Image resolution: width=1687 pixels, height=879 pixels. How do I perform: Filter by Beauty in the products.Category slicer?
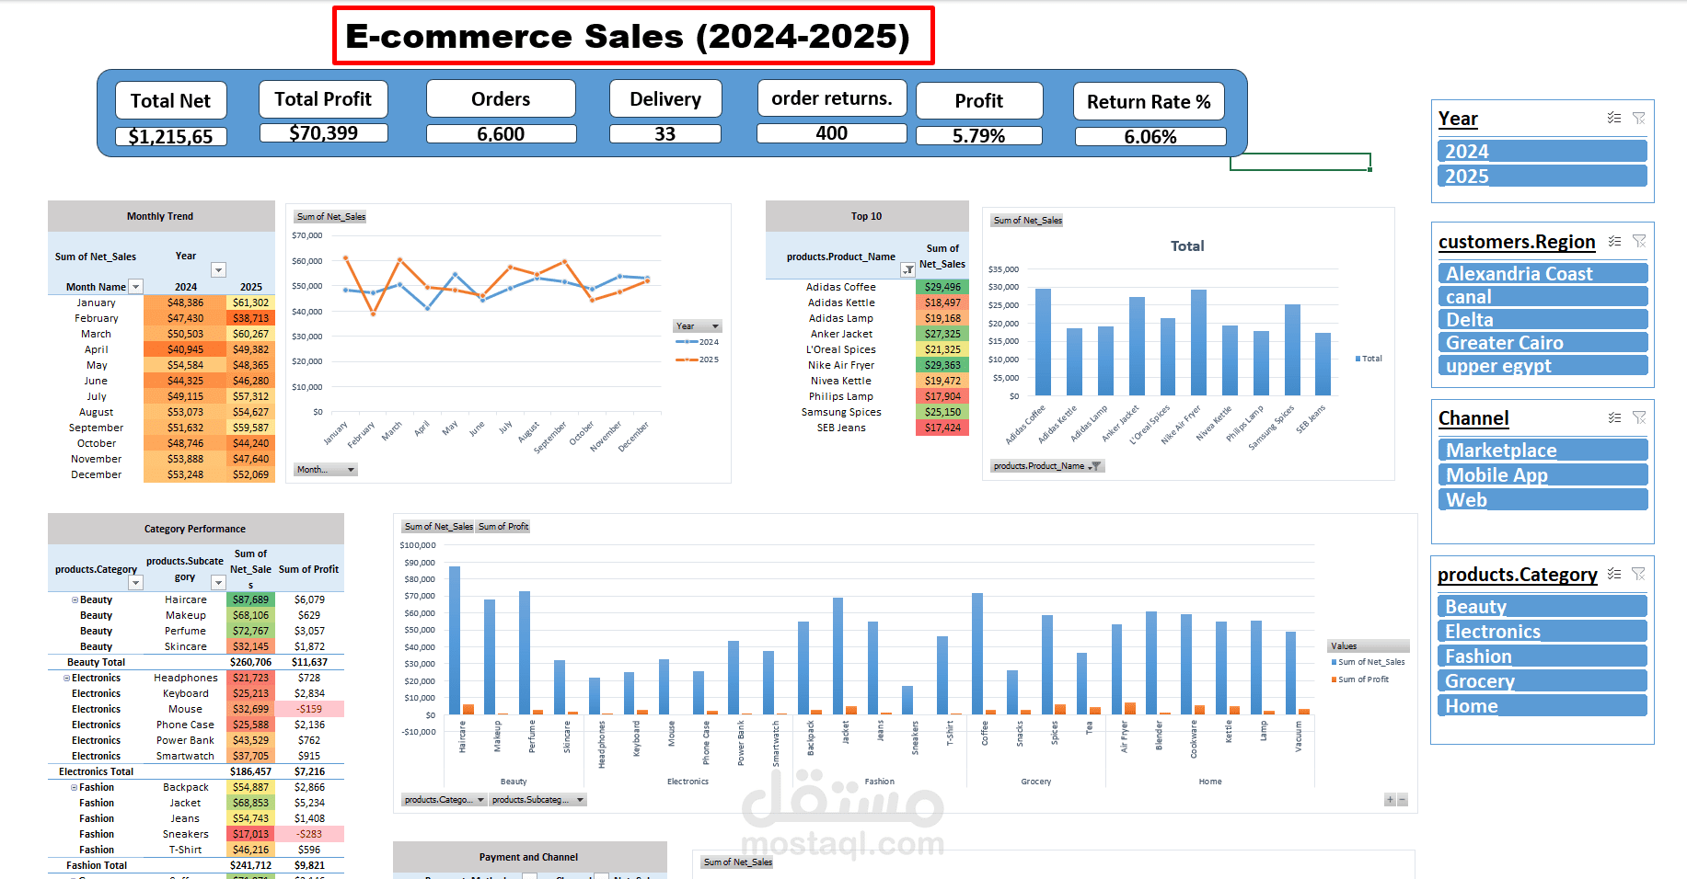pos(1542,606)
